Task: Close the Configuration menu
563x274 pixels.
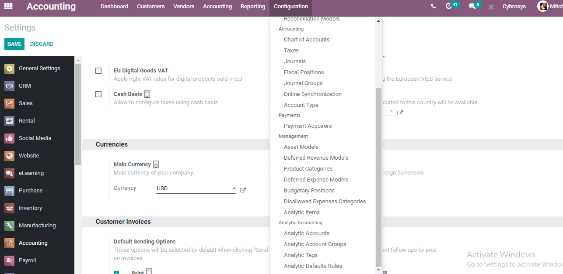Action: 291,7
